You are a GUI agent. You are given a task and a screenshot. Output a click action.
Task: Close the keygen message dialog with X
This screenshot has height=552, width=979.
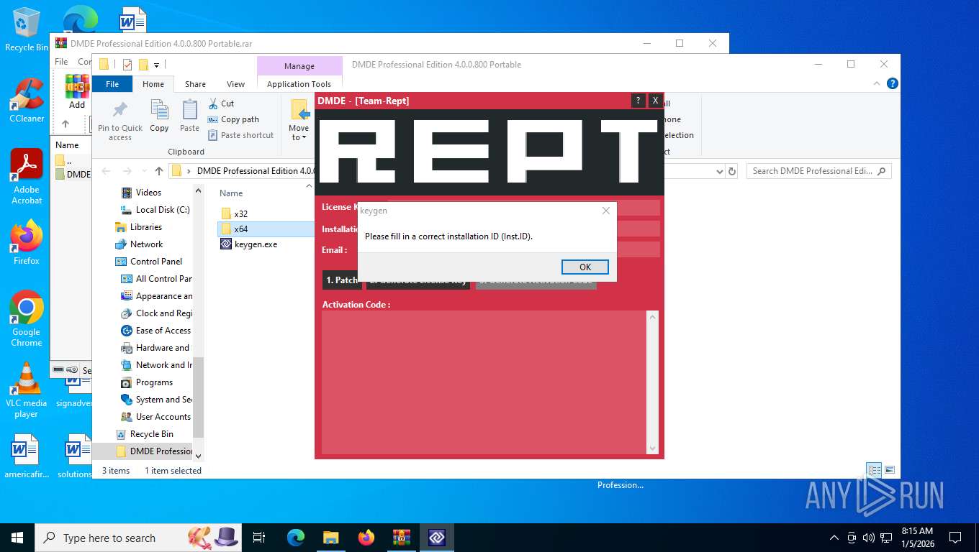(605, 211)
